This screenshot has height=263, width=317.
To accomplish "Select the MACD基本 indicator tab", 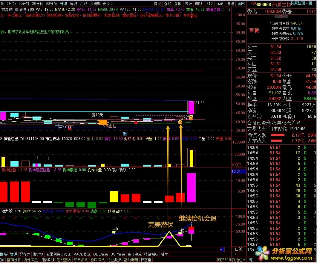I will (82, 254).
